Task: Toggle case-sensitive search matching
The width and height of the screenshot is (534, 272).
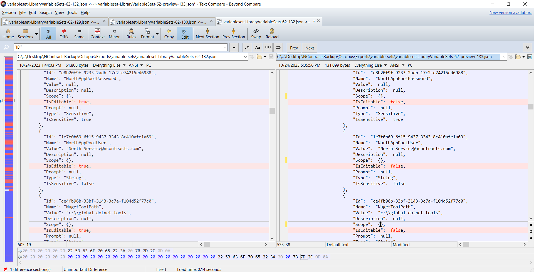Action: (x=257, y=48)
